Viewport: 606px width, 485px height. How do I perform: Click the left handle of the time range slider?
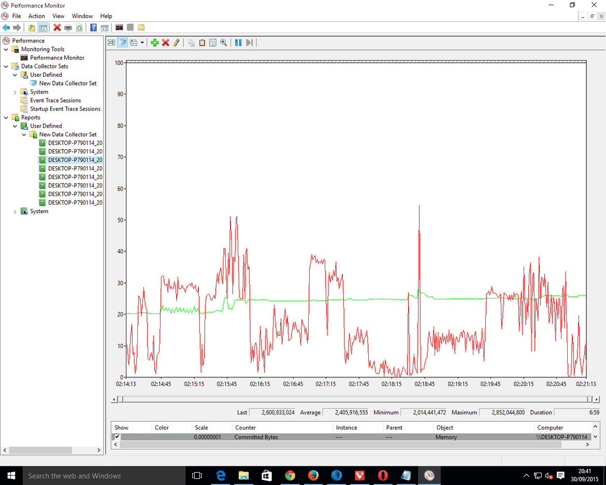point(121,399)
